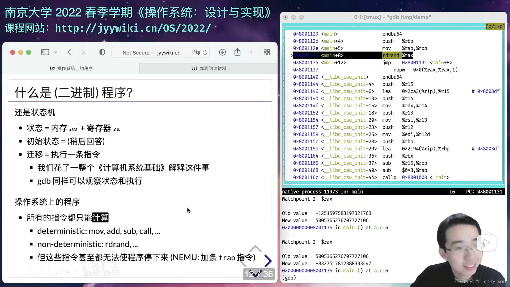Go back with the Safari back arrow

pyautogui.click(x=69, y=52)
